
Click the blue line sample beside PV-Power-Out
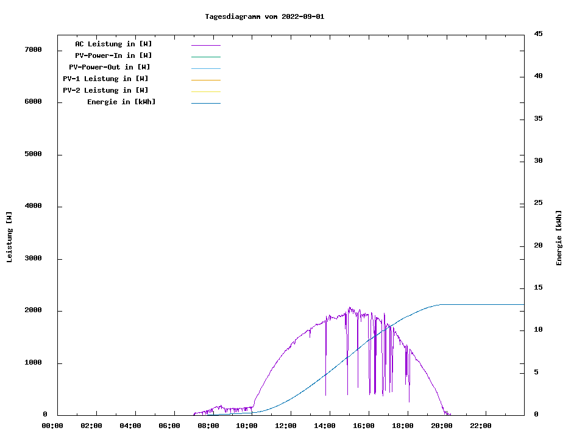click(205, 68)
